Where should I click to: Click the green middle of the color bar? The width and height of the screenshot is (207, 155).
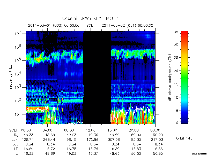(x=184, y=78)
